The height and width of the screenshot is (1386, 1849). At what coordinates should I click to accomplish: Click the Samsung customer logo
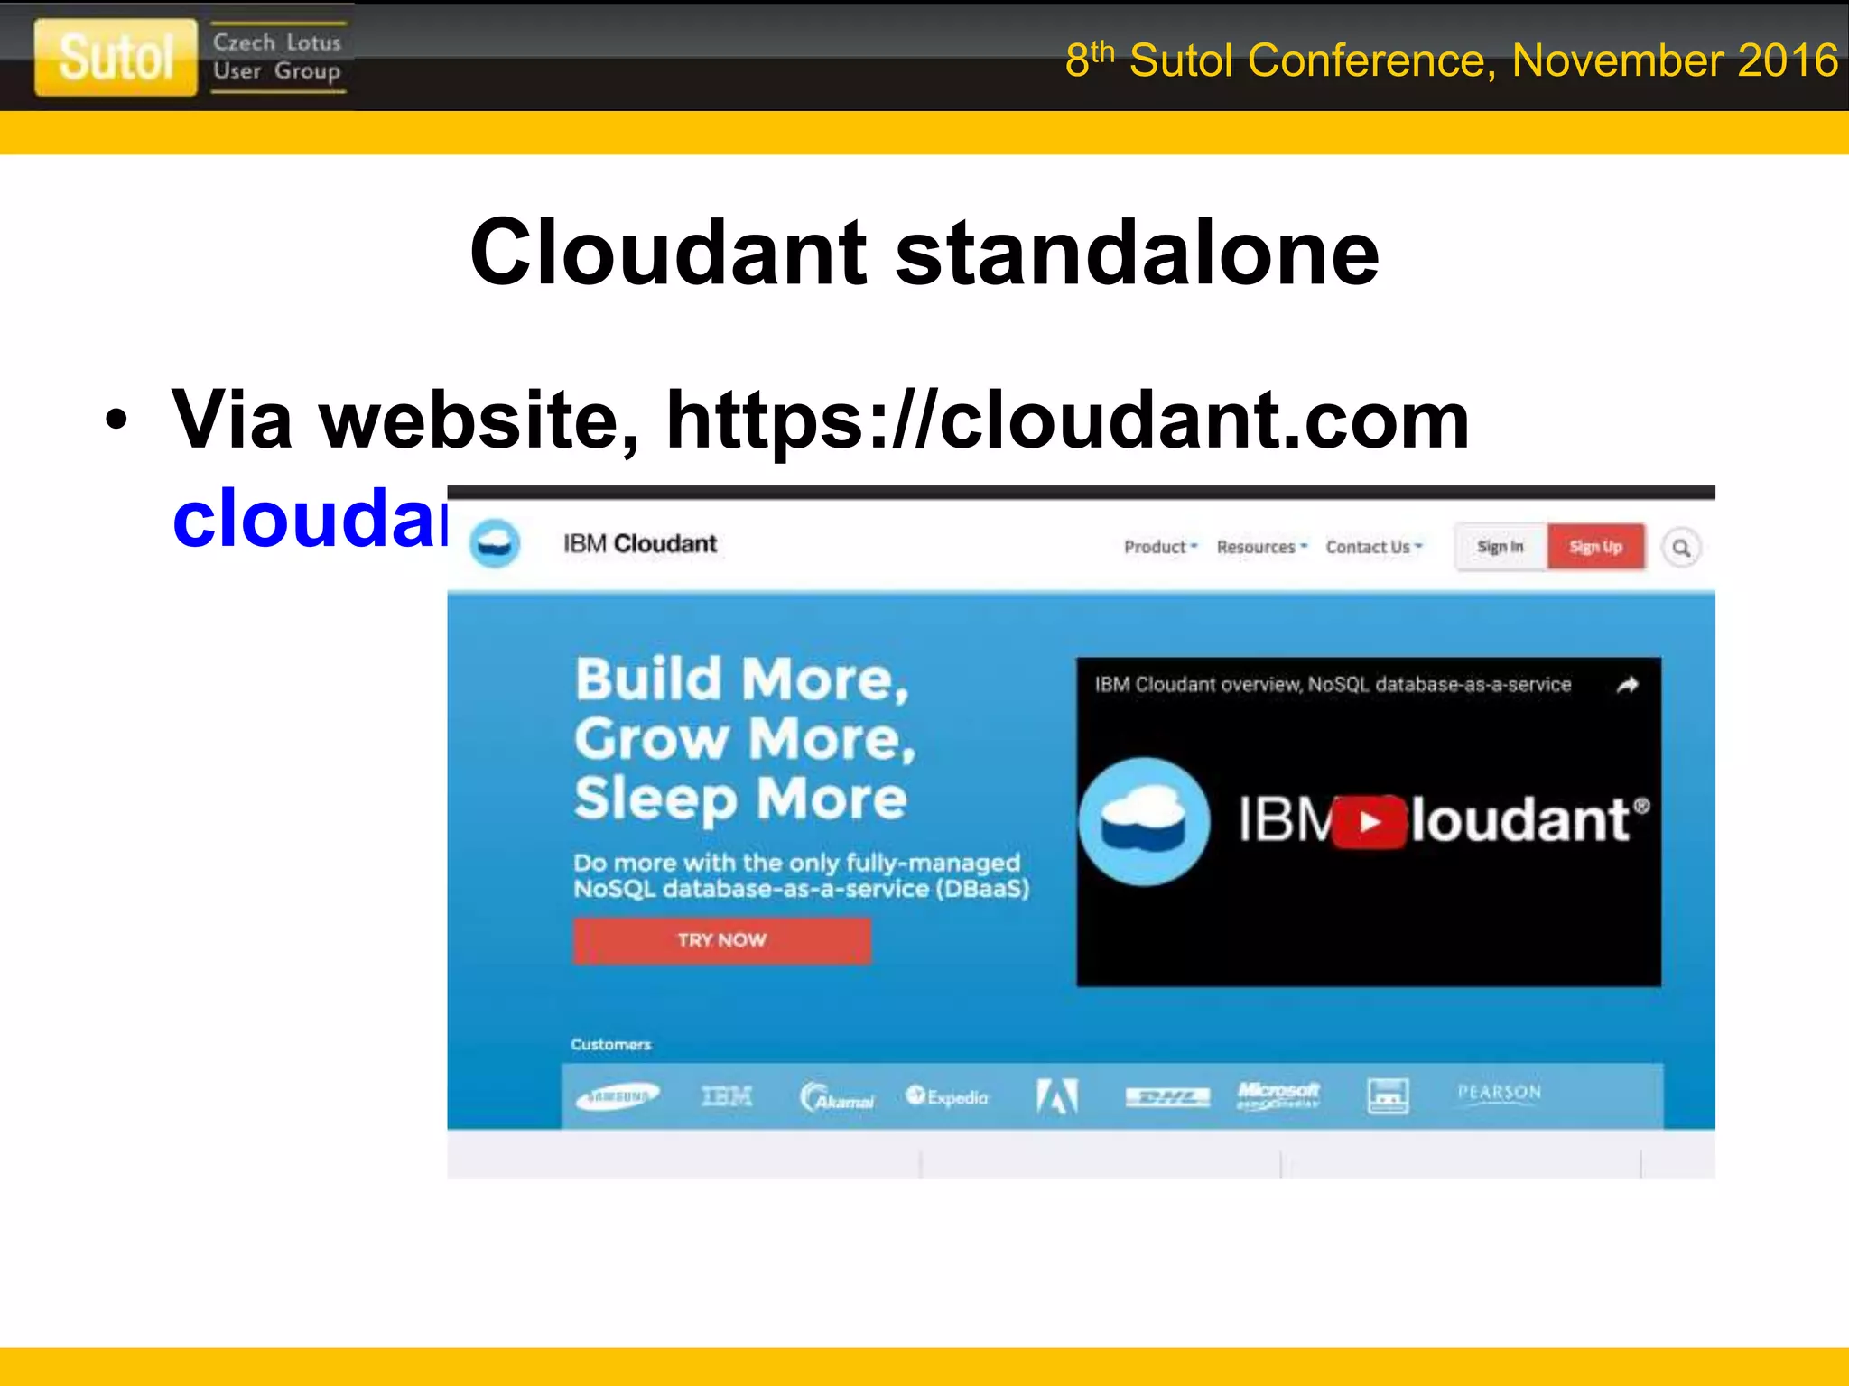[x=618, y=1096]
